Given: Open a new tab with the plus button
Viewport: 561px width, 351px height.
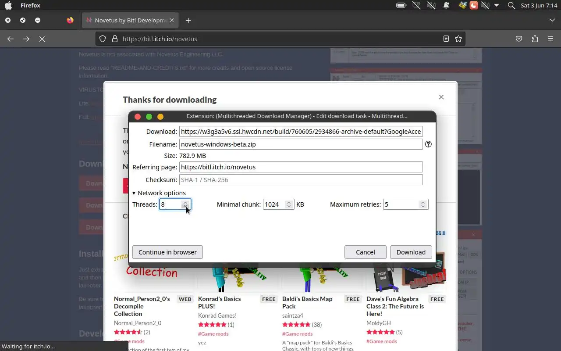Looking at the screenshot, I should pos(188,20).
